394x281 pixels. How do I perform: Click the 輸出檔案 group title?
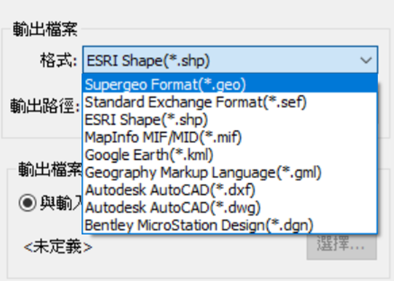45,29
